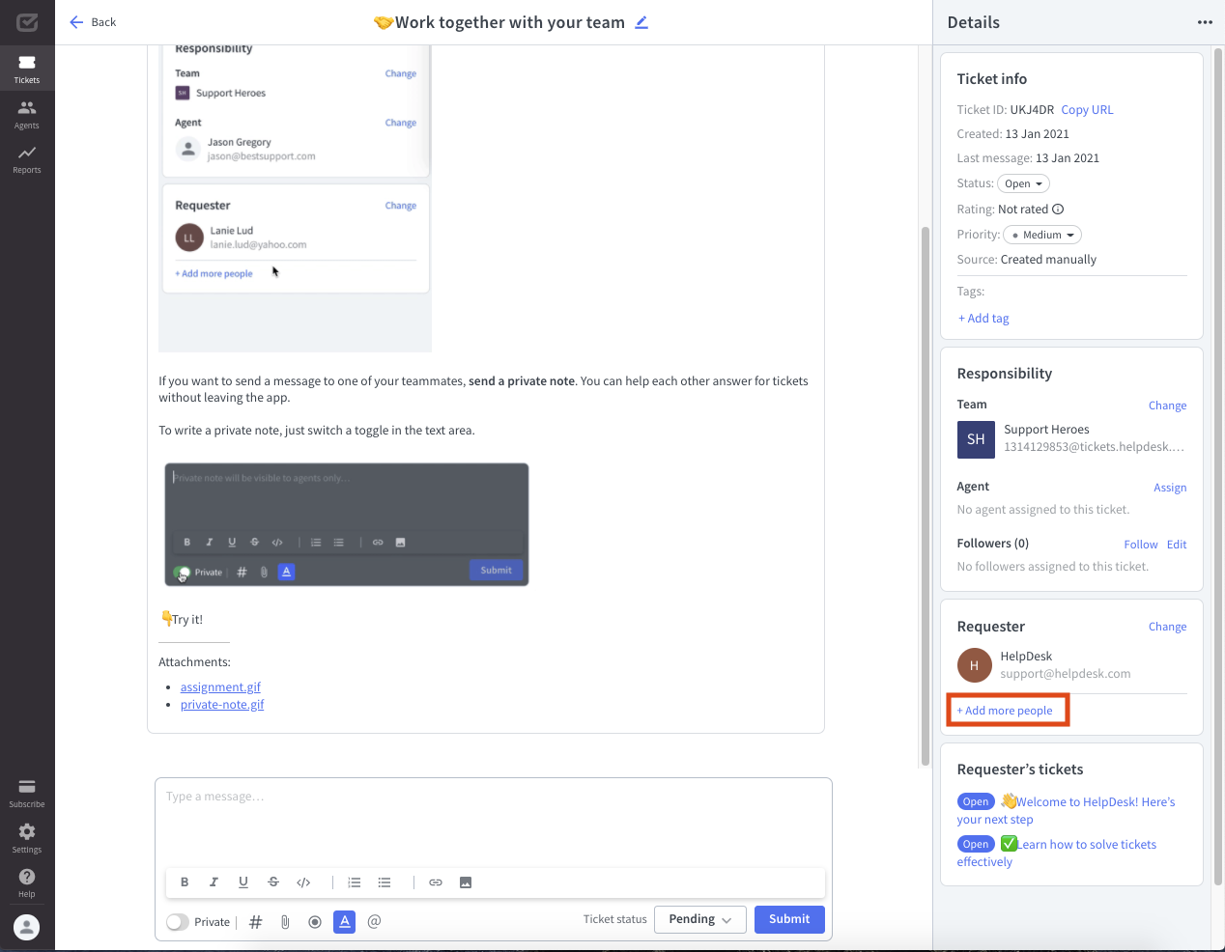Toggle the text formatting toolbar icon
1225x952 pixels.
coord(345,922)
